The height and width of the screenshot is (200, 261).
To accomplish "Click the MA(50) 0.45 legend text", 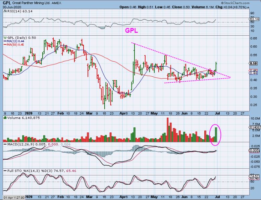I will coord(15,44).
